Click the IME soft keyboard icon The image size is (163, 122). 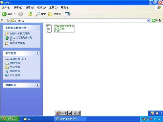coord(78,113)
